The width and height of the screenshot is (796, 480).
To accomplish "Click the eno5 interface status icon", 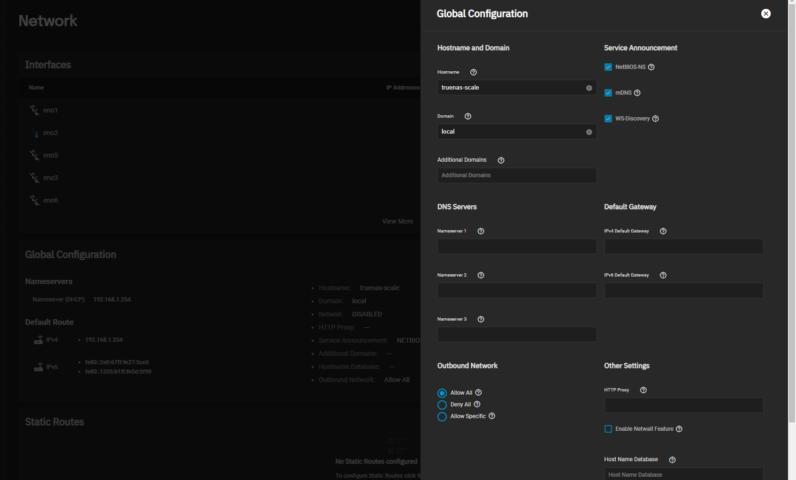I will click(x=34, y=155).
